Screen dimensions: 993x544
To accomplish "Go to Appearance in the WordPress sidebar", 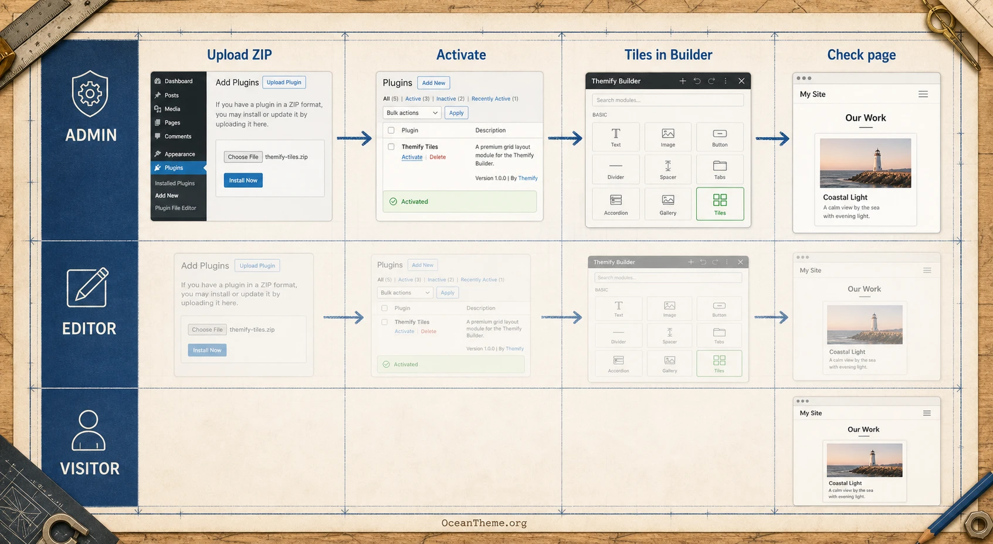I will pyautogui.click(x=178, y=154).
